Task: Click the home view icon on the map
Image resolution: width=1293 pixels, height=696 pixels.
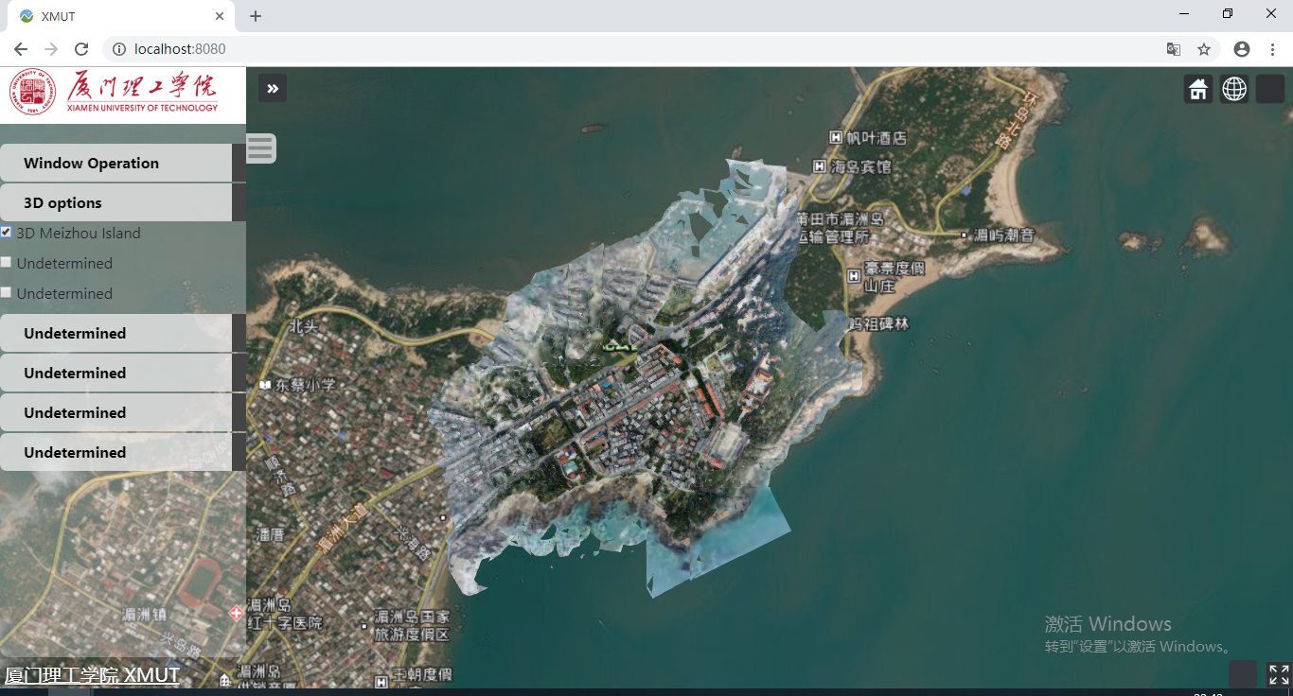Action: point(1196,88)
